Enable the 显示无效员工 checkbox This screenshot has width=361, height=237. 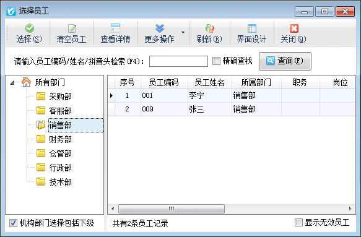pos(298,223)
